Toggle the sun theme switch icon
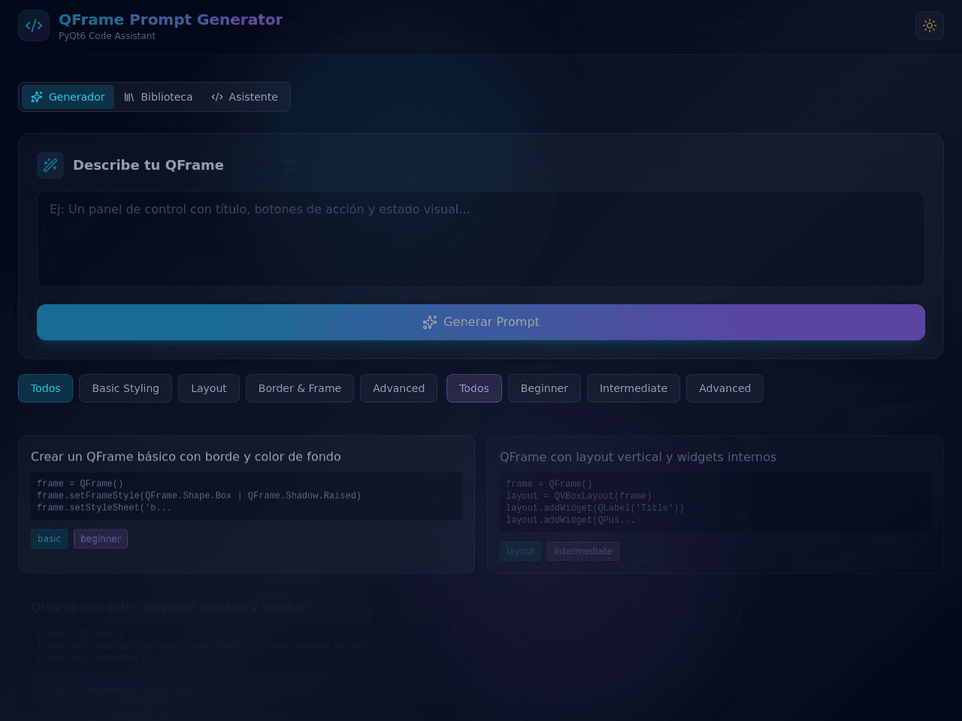The height and width of the screenshot is (721, 962). pyautogui.click(x=930, y=26)
